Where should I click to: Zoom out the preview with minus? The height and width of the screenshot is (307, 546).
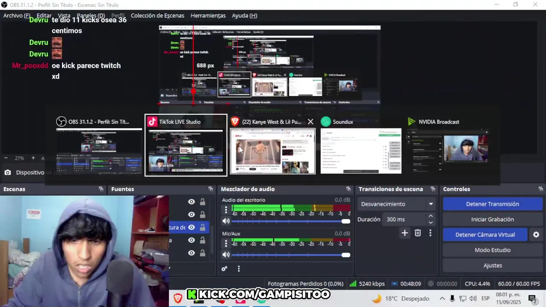6,158
